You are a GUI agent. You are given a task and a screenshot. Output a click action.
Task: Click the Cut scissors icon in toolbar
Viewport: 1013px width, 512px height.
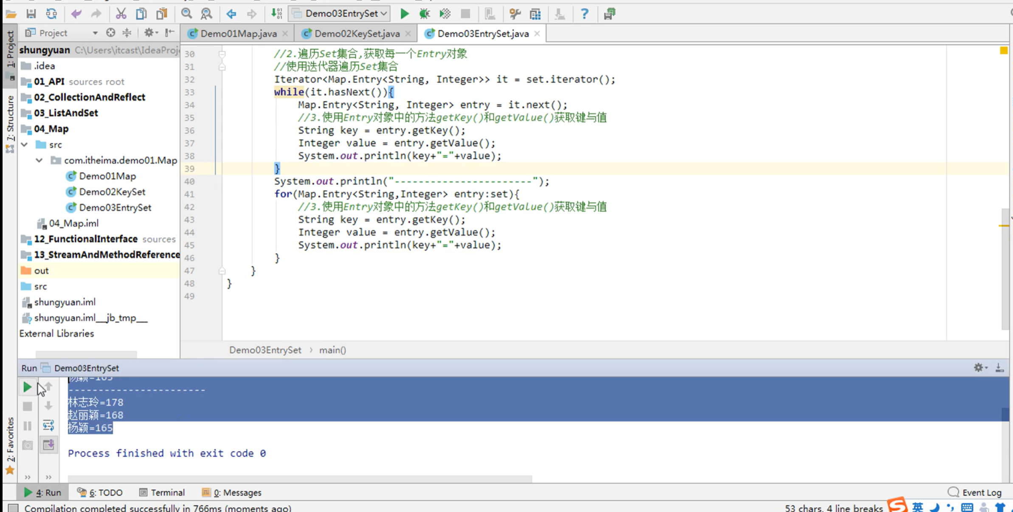pyautogui.click(x=121, y=14)
